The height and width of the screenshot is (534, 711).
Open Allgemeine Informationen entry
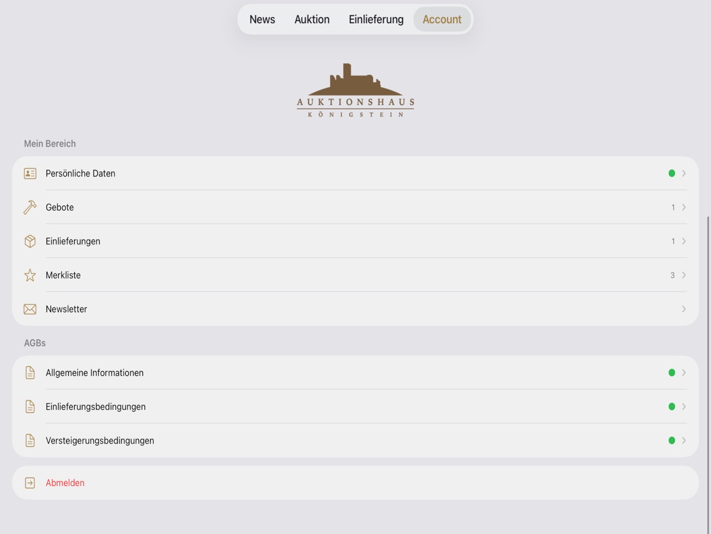355,373
